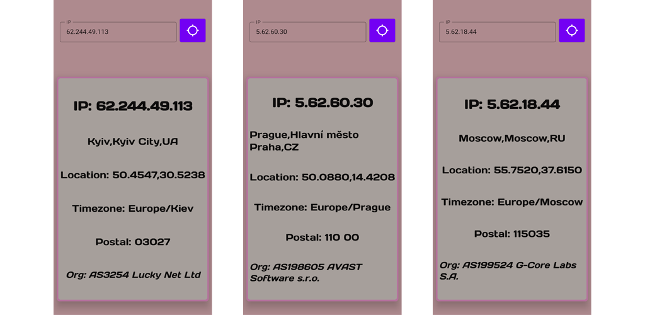645x315 pixels.
Task: Tap locate icon beside 5.62.18.44 field
Action: pos(571,30)
